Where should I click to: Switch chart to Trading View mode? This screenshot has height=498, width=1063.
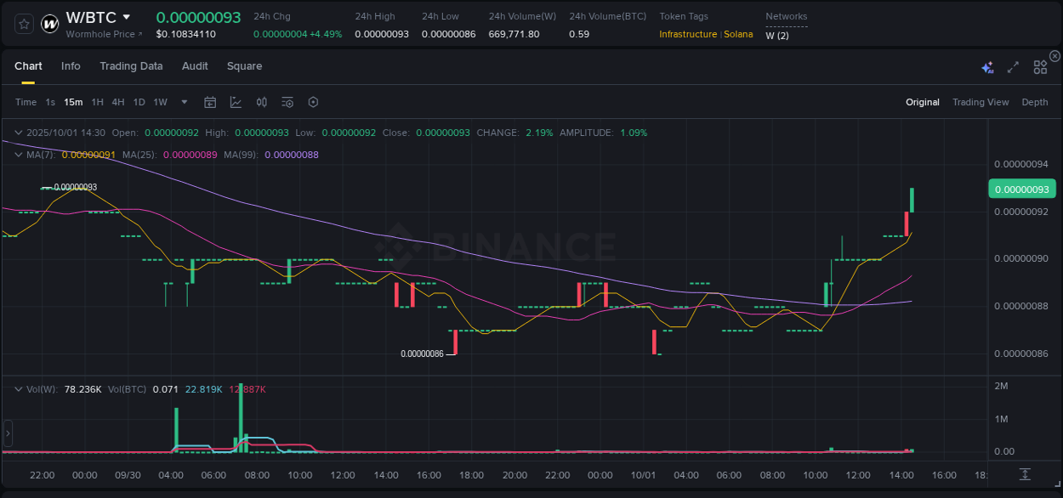(981, 102)
